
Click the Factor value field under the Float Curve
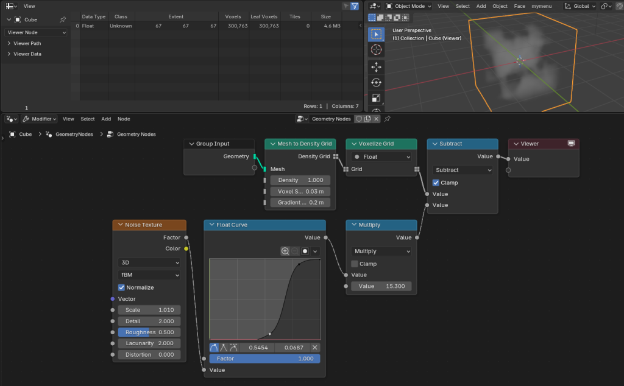(264, 359)
